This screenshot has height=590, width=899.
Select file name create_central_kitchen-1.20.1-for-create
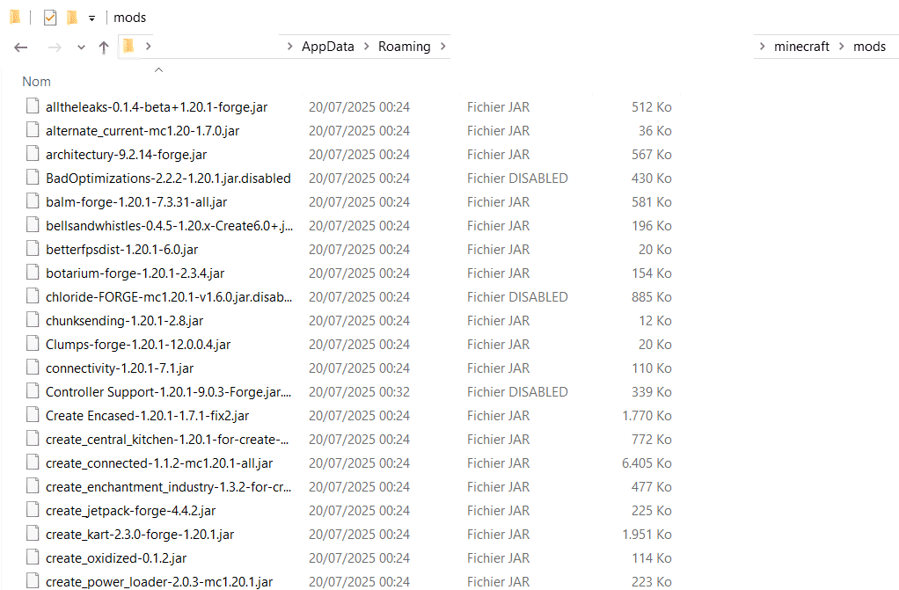coord(167,440)
